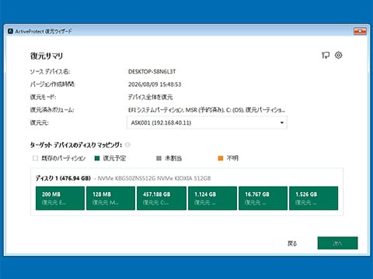The width and height of the screenshot is (373, 279).
Task: Select the 200 MB partition block
Action: pos(60,198)
